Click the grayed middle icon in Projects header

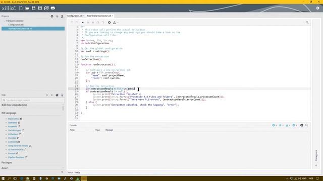pyautogui.click(x=57, y=16)
